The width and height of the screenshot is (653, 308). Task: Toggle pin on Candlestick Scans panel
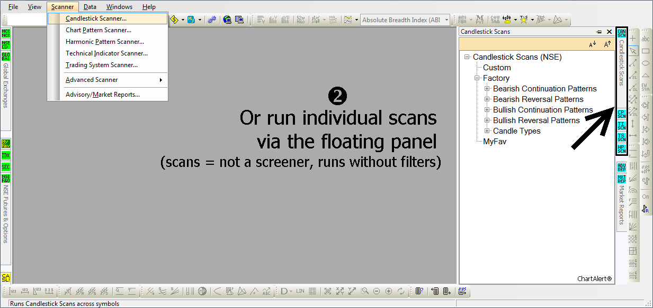pyautogui.click(x=599, y=32)
